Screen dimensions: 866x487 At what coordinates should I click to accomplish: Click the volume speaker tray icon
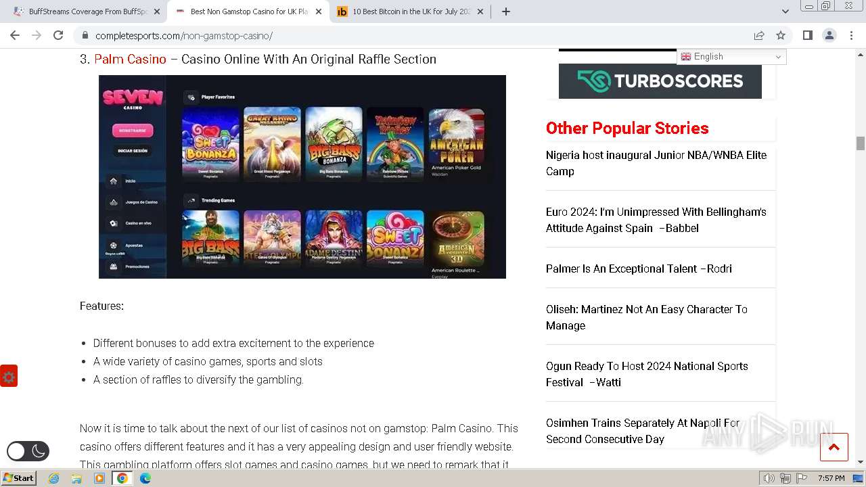[x=769, y=478]
